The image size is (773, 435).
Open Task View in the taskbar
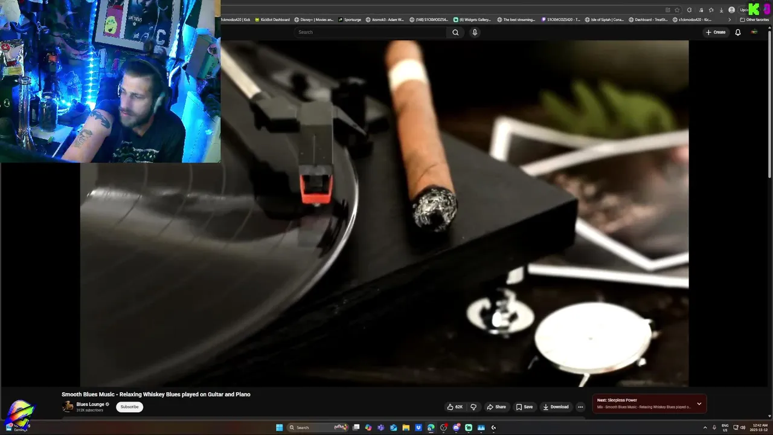pos(356,428)
